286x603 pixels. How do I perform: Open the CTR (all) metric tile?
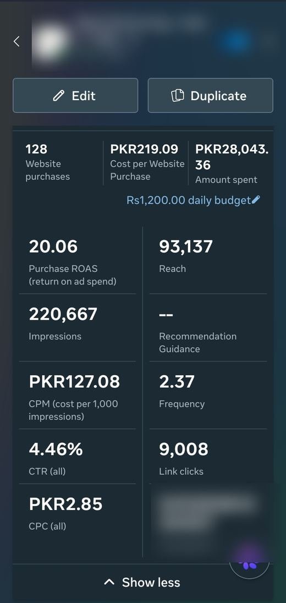(77, 457)
